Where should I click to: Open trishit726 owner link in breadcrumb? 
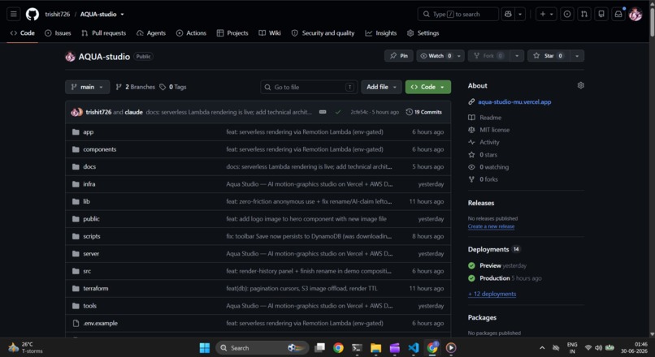point(58,14)
